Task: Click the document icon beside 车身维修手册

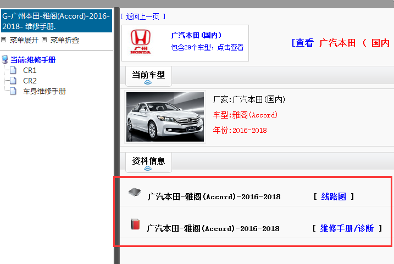Action: tap(13, 91)
